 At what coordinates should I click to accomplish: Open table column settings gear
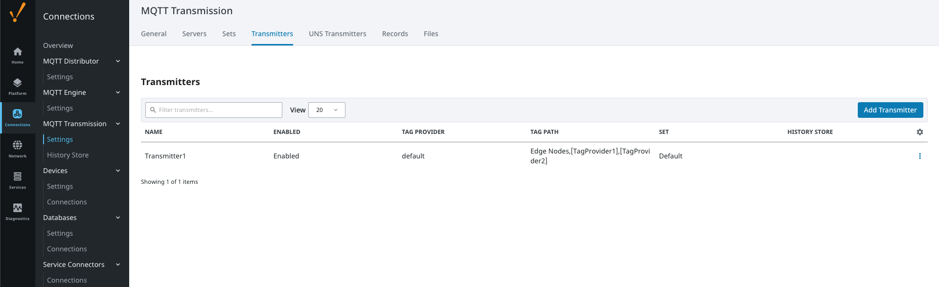tap(919, 132)
